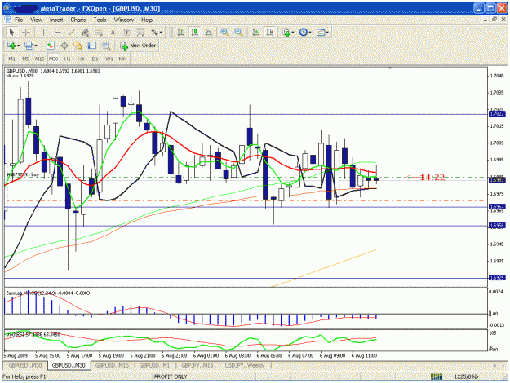Screen dimensions: 510x383
Task: Select the Horizontal Line drawing tool
Action: (x=58, y=33)
